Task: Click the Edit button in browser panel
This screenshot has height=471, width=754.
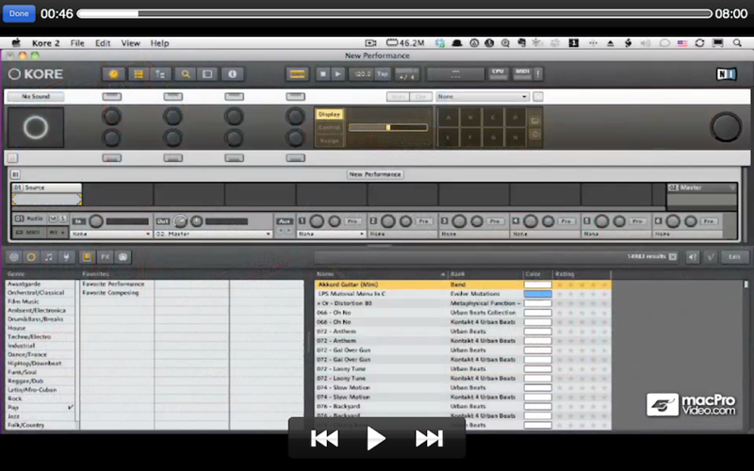Action: tap(734, 257)
